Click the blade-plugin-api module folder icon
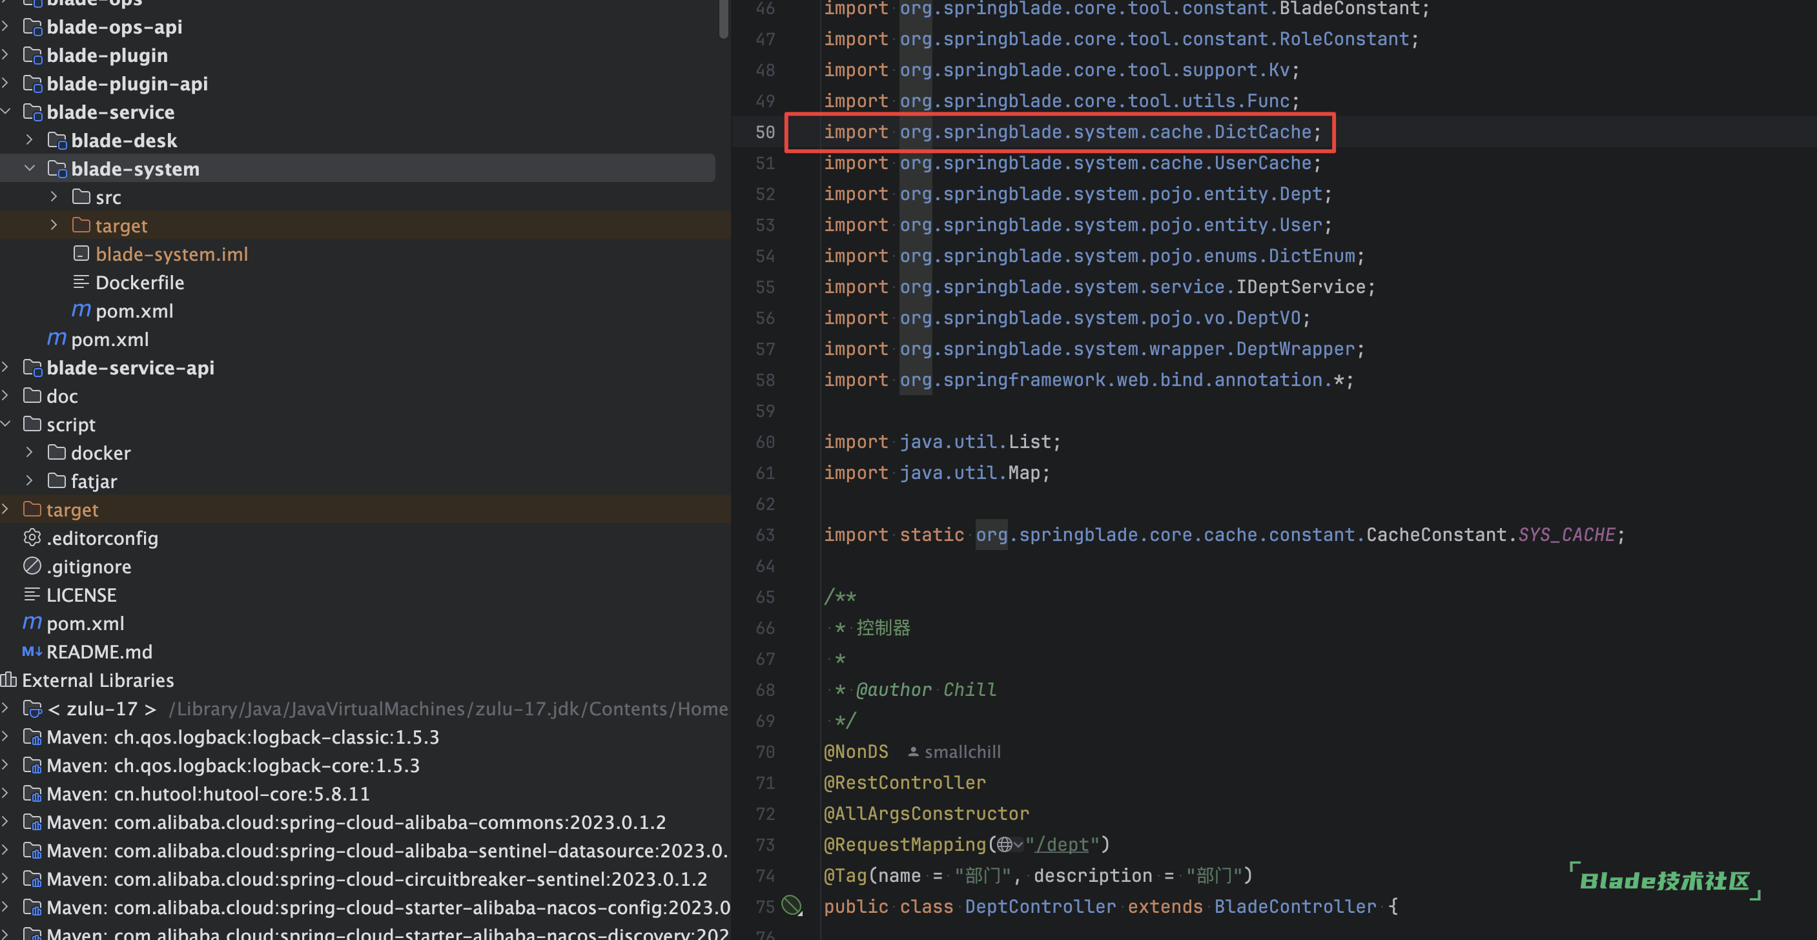Screen dimensions: 1817x940 coord(32,84)
